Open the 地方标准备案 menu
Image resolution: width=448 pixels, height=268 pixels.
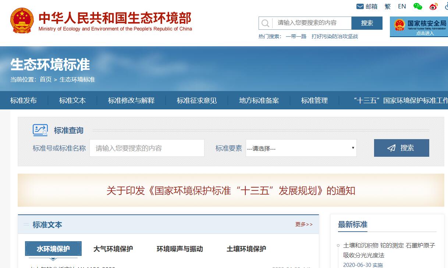259,100
